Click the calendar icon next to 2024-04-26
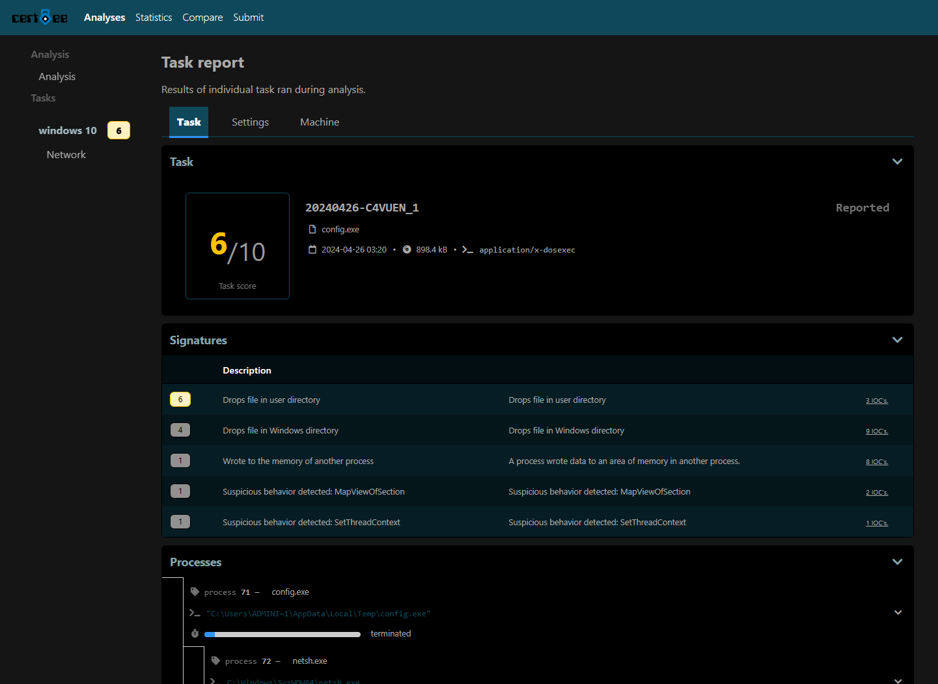Image resolution: width=938 pixels, height=684 pixels. pos(312,250)
